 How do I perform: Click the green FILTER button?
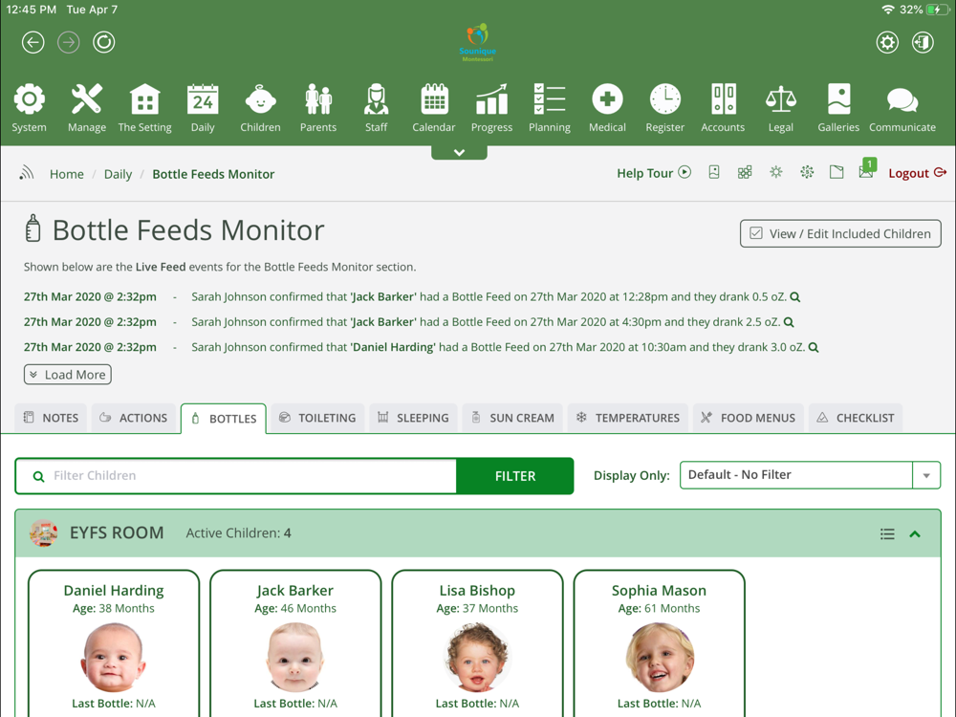(x=515, y=475)
